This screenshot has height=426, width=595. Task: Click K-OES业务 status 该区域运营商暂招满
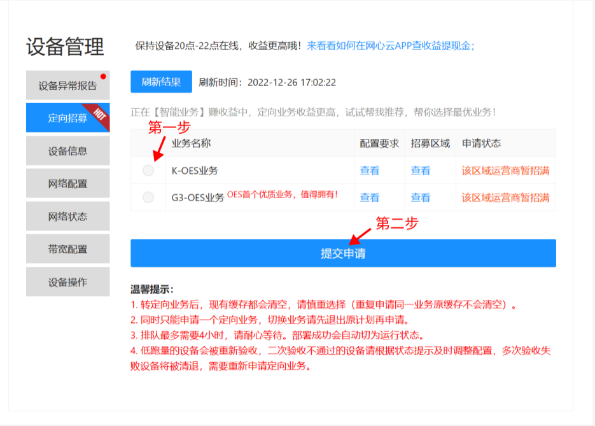[x=505, y=171]
